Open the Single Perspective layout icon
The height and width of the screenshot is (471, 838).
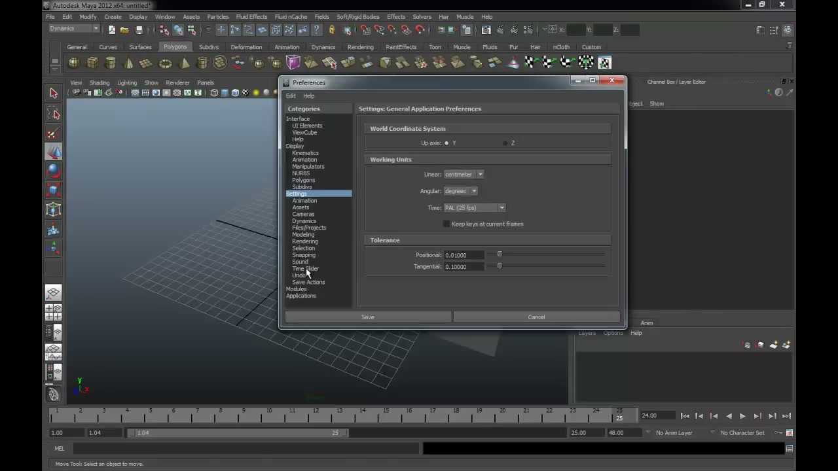[x=54, y=293]
